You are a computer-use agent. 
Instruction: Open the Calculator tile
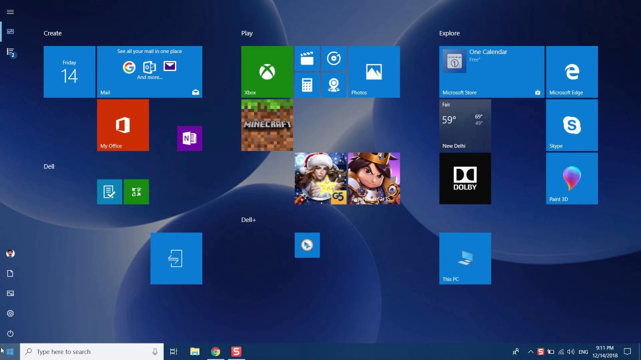[307, 85]
